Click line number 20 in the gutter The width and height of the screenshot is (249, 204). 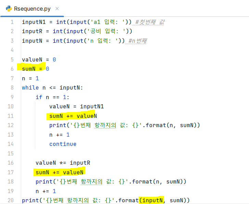click(11, 200)
